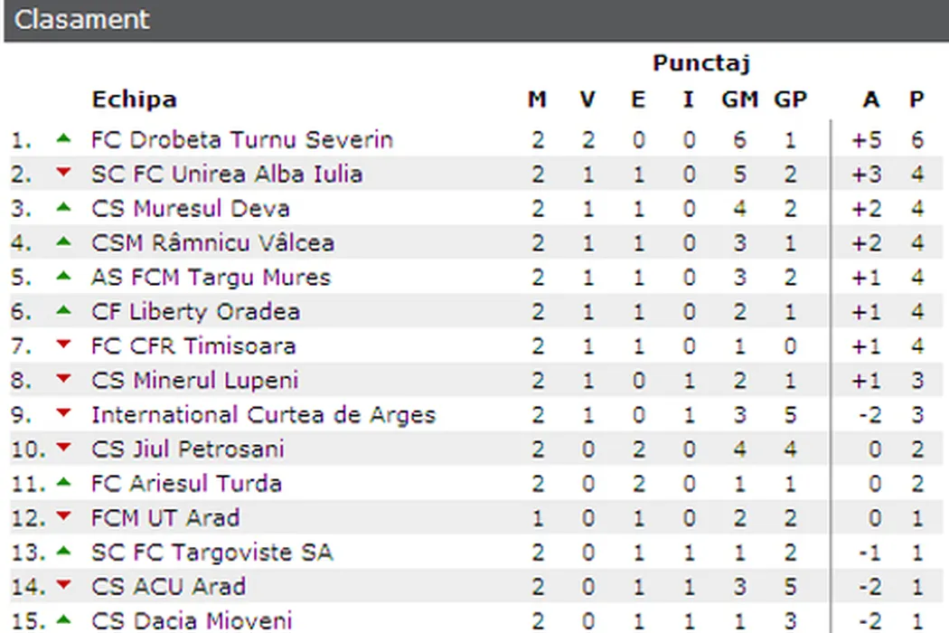Click green up arrow beside FC Drobeta Turnu Severin
Viewport: 949px width, 633px height.
pos(62,138)
